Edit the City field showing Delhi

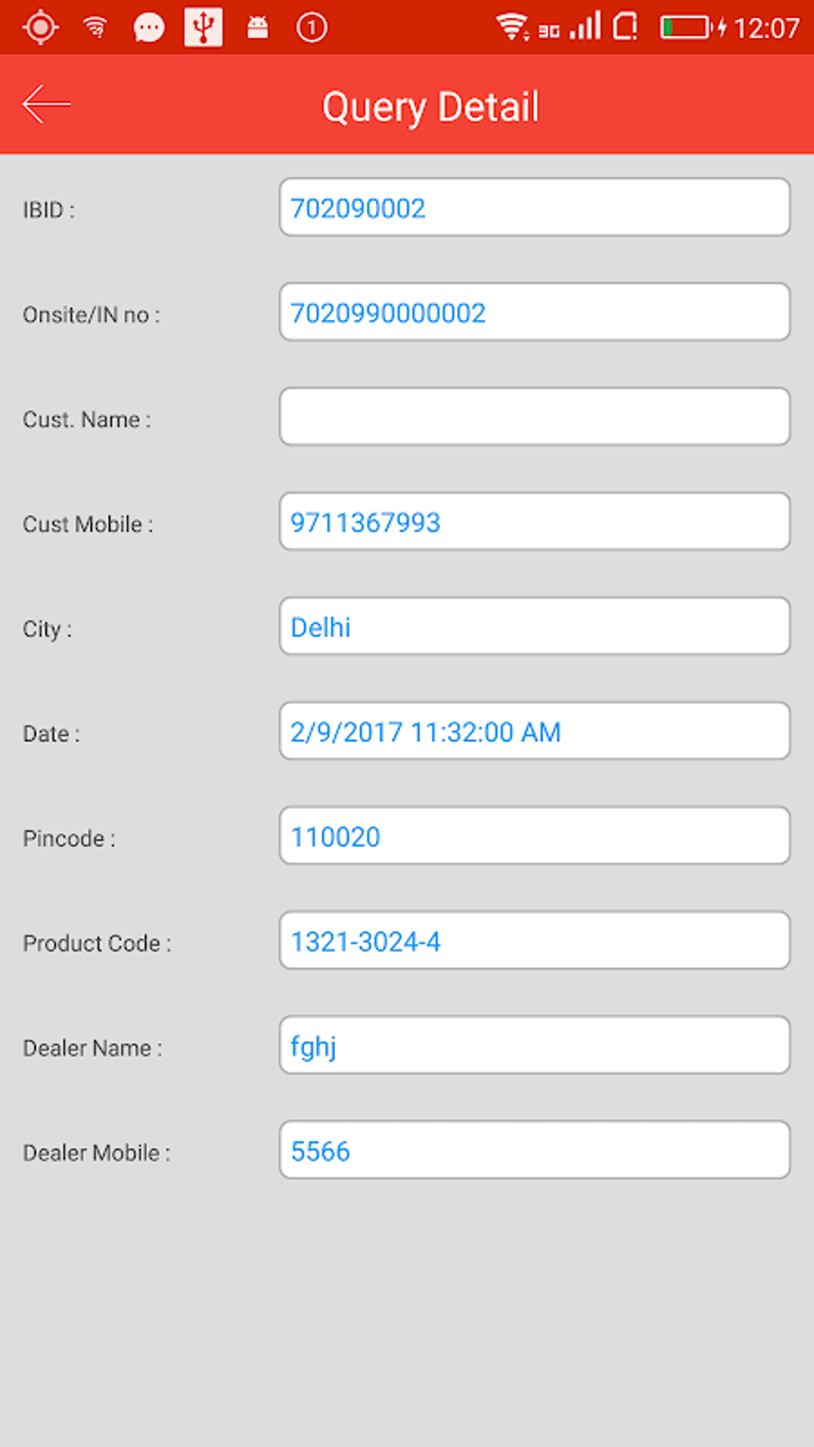(534, 627)
